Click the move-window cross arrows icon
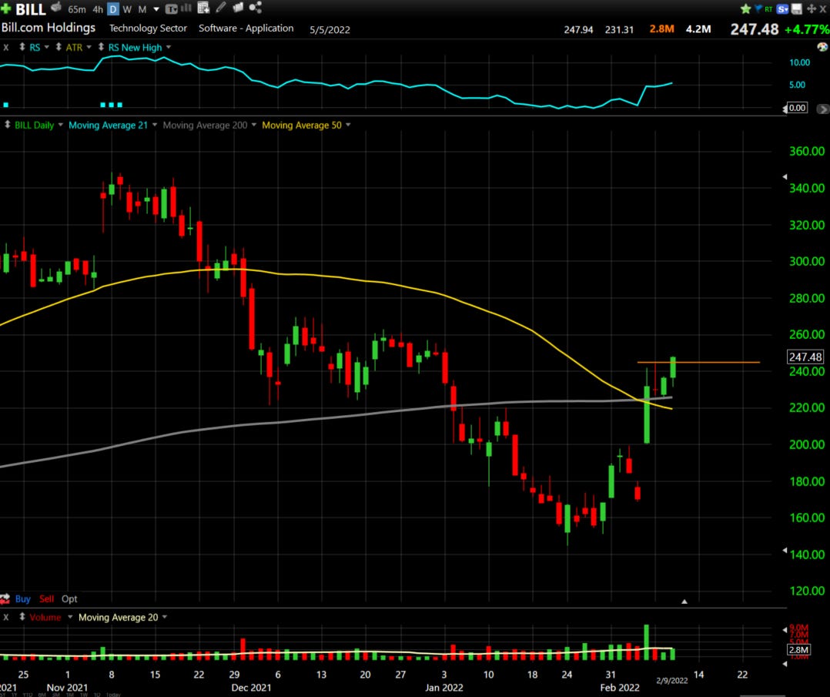Image resolution: width=830 pixels, height=697 pixels. pos(811,8)
